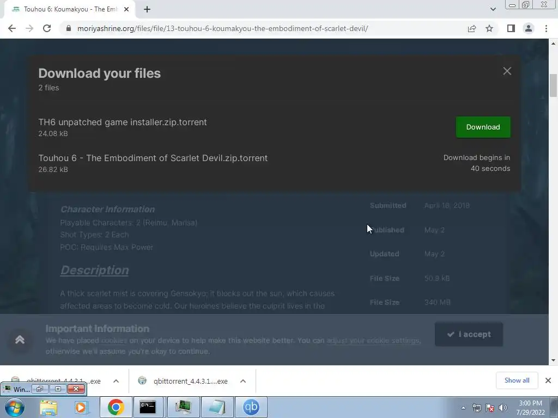The height and width of the screenshot is (418, 558).
Task: Show all downloads
Action: (x=517, y=380)
